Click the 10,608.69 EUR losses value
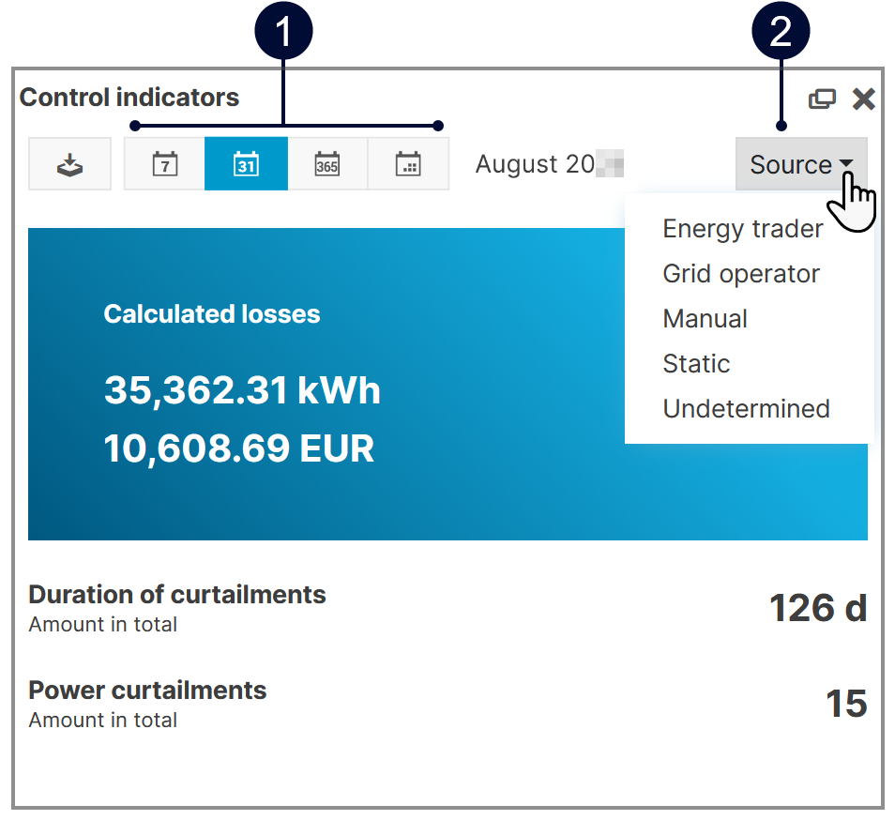Viewport: 895px width, 820px height. (238, 449)
